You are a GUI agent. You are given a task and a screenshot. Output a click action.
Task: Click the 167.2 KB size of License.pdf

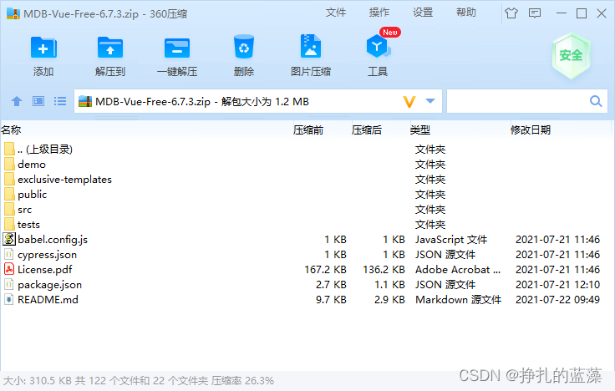pyautogui.click(x=325, y=269)
